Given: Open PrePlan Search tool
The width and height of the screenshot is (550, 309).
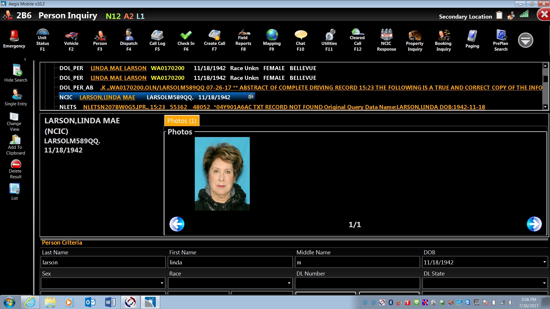Looking at the screenshot, I should click(x=500, y=40).
